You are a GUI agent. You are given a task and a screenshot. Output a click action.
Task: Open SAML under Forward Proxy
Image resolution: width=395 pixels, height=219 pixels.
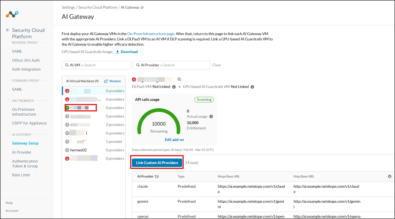[17, 89]
